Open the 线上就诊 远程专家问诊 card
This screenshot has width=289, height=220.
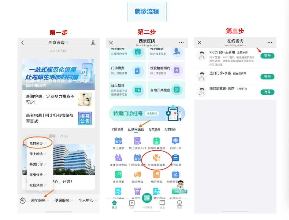tap(127, 90)
